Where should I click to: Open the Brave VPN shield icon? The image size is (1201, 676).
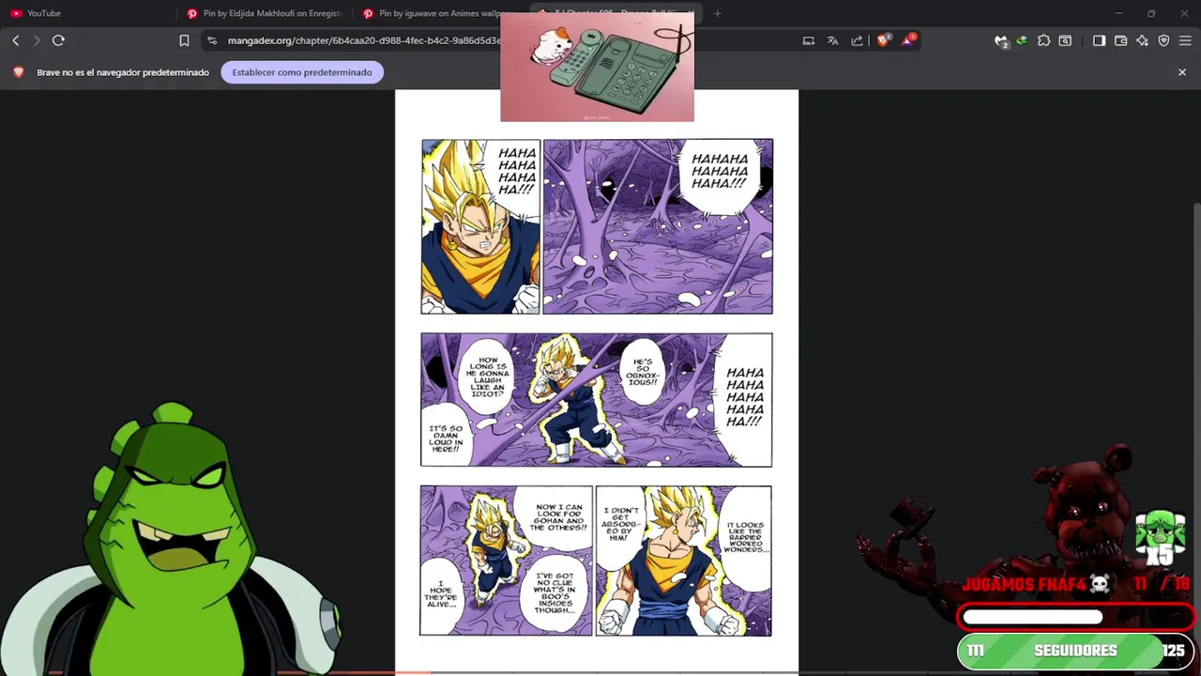[1163, 40]
